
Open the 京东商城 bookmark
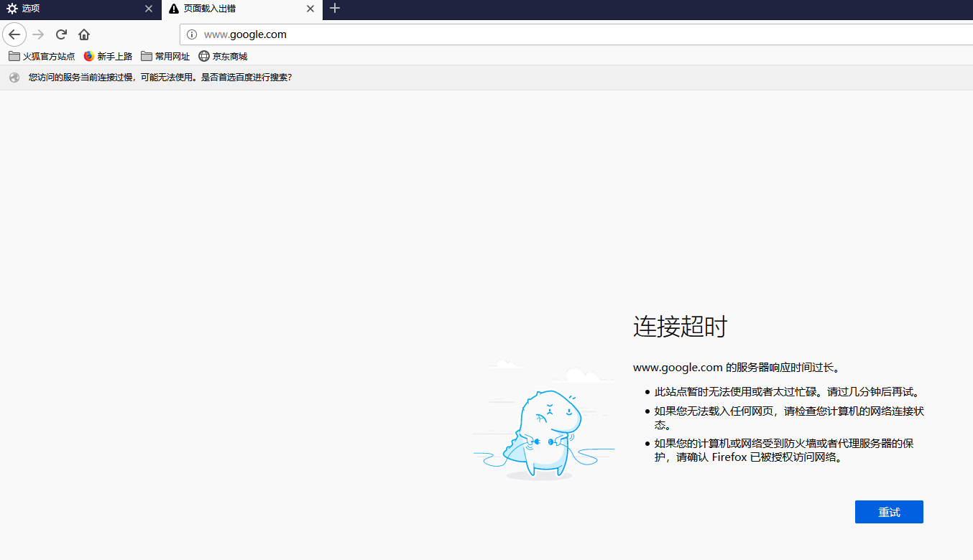point(223,56)
